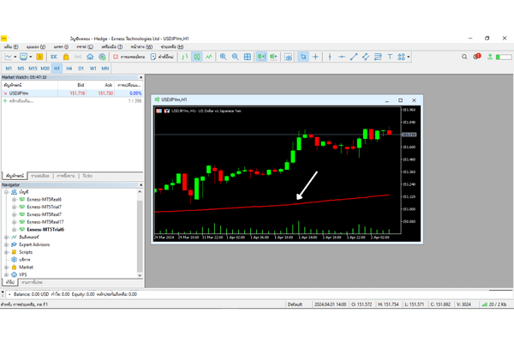Click the zoom out magnifier icon
The height and width of the screenshot is (343, 514).
[235, 57]
